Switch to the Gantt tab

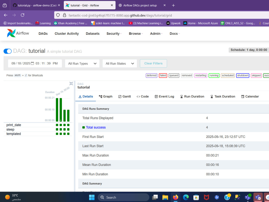point(125,96)
